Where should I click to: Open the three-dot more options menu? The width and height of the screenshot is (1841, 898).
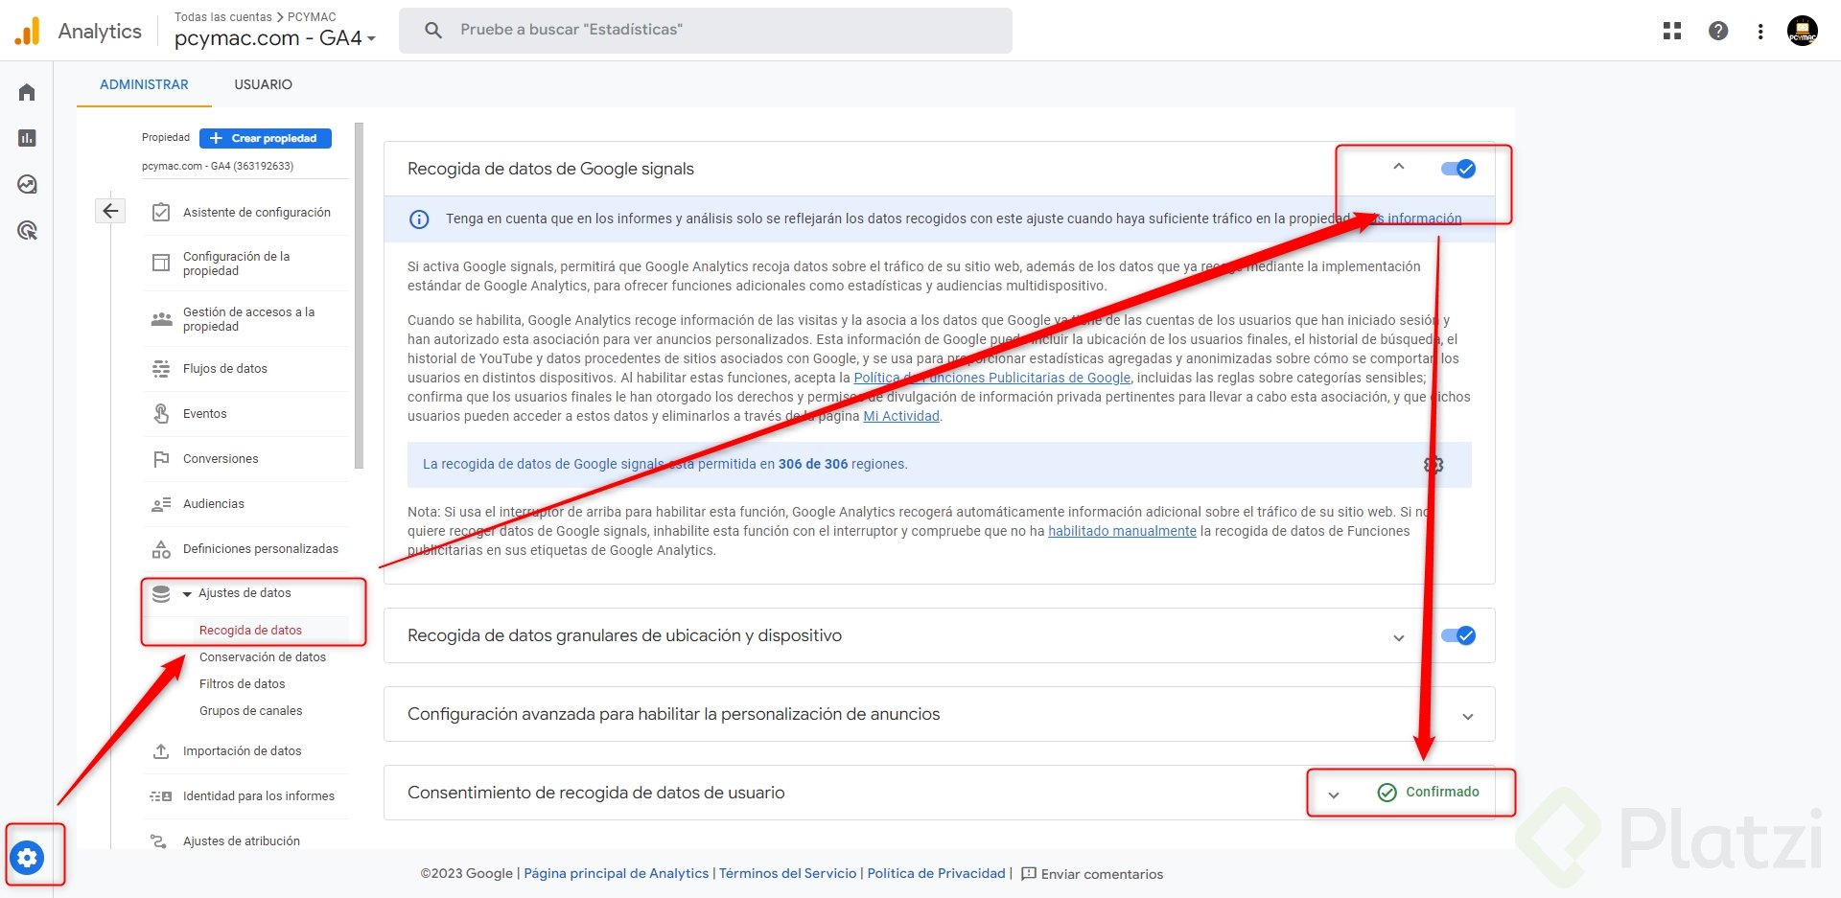(1760, 31)
